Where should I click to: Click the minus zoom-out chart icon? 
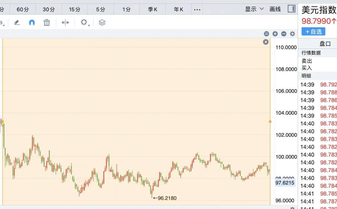(x=284, y=34)
